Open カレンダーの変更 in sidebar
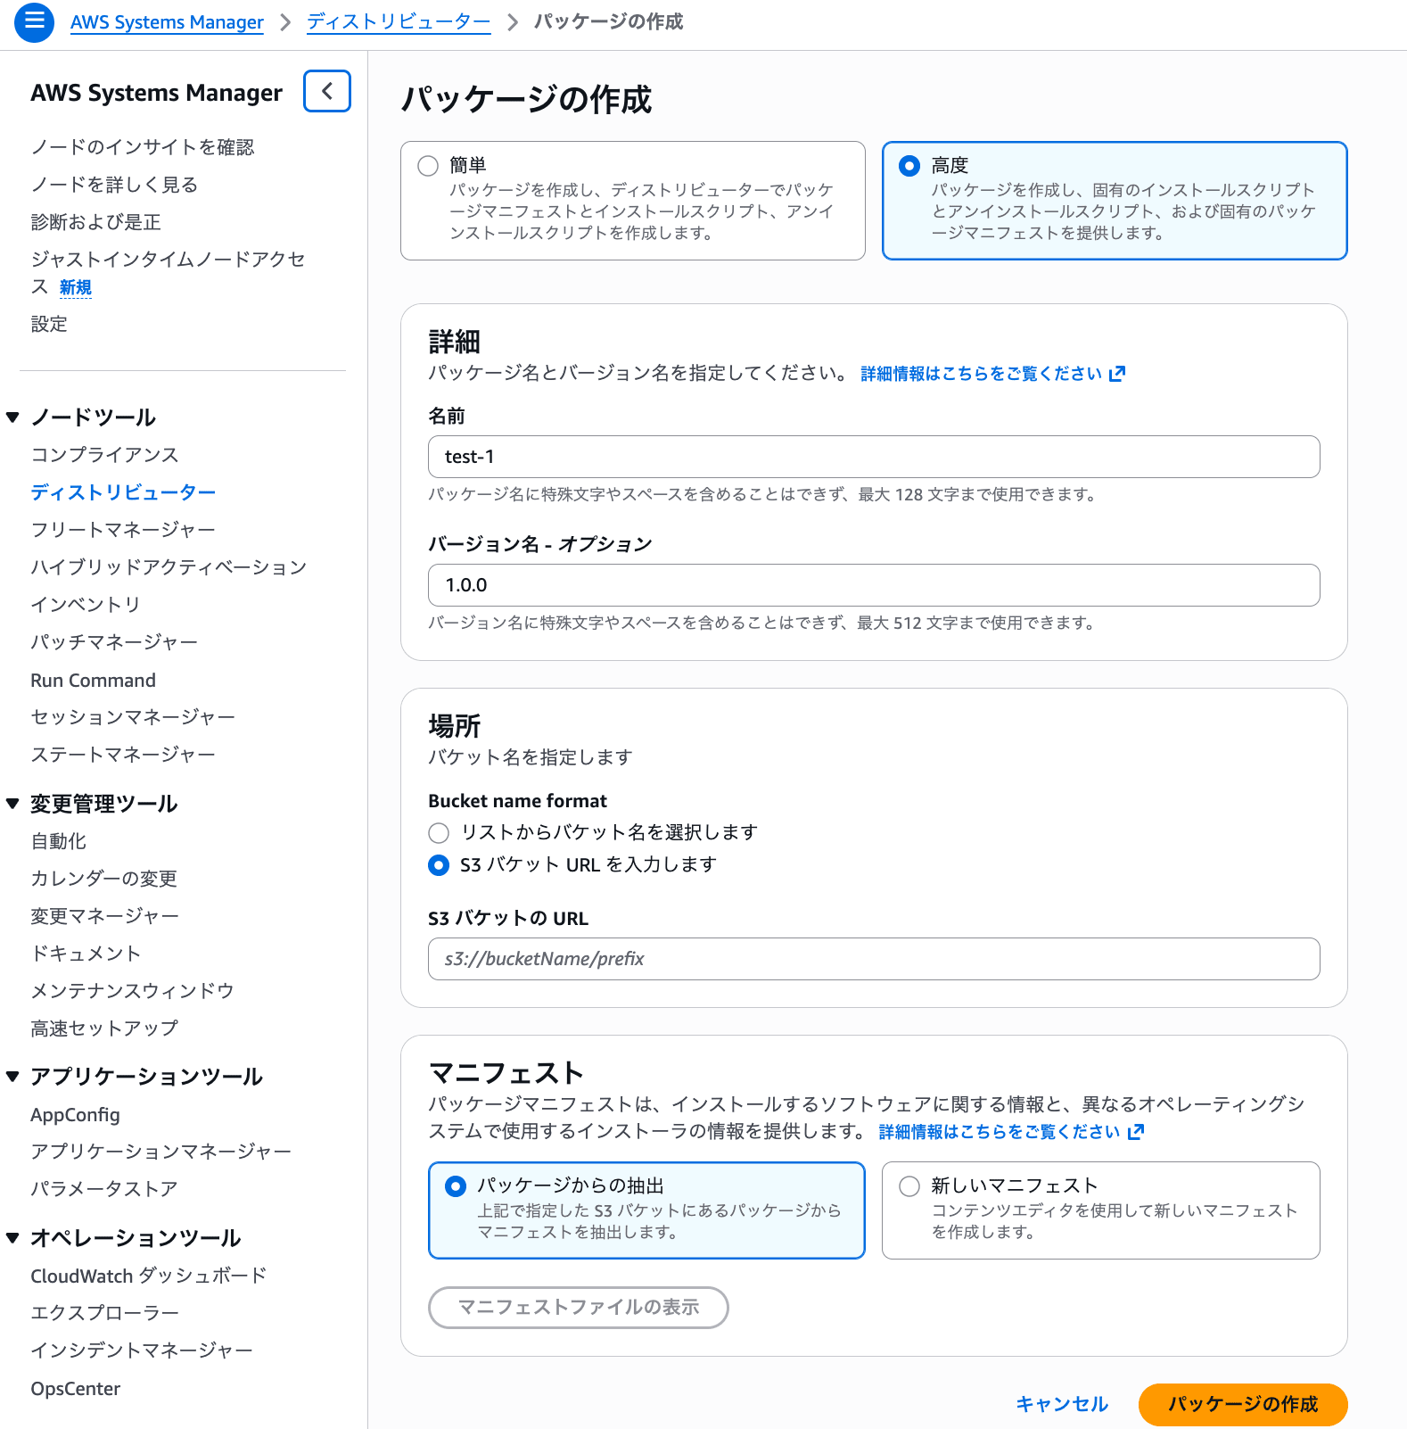Viewport: 1407px width, 1429px height. point(103,879)
